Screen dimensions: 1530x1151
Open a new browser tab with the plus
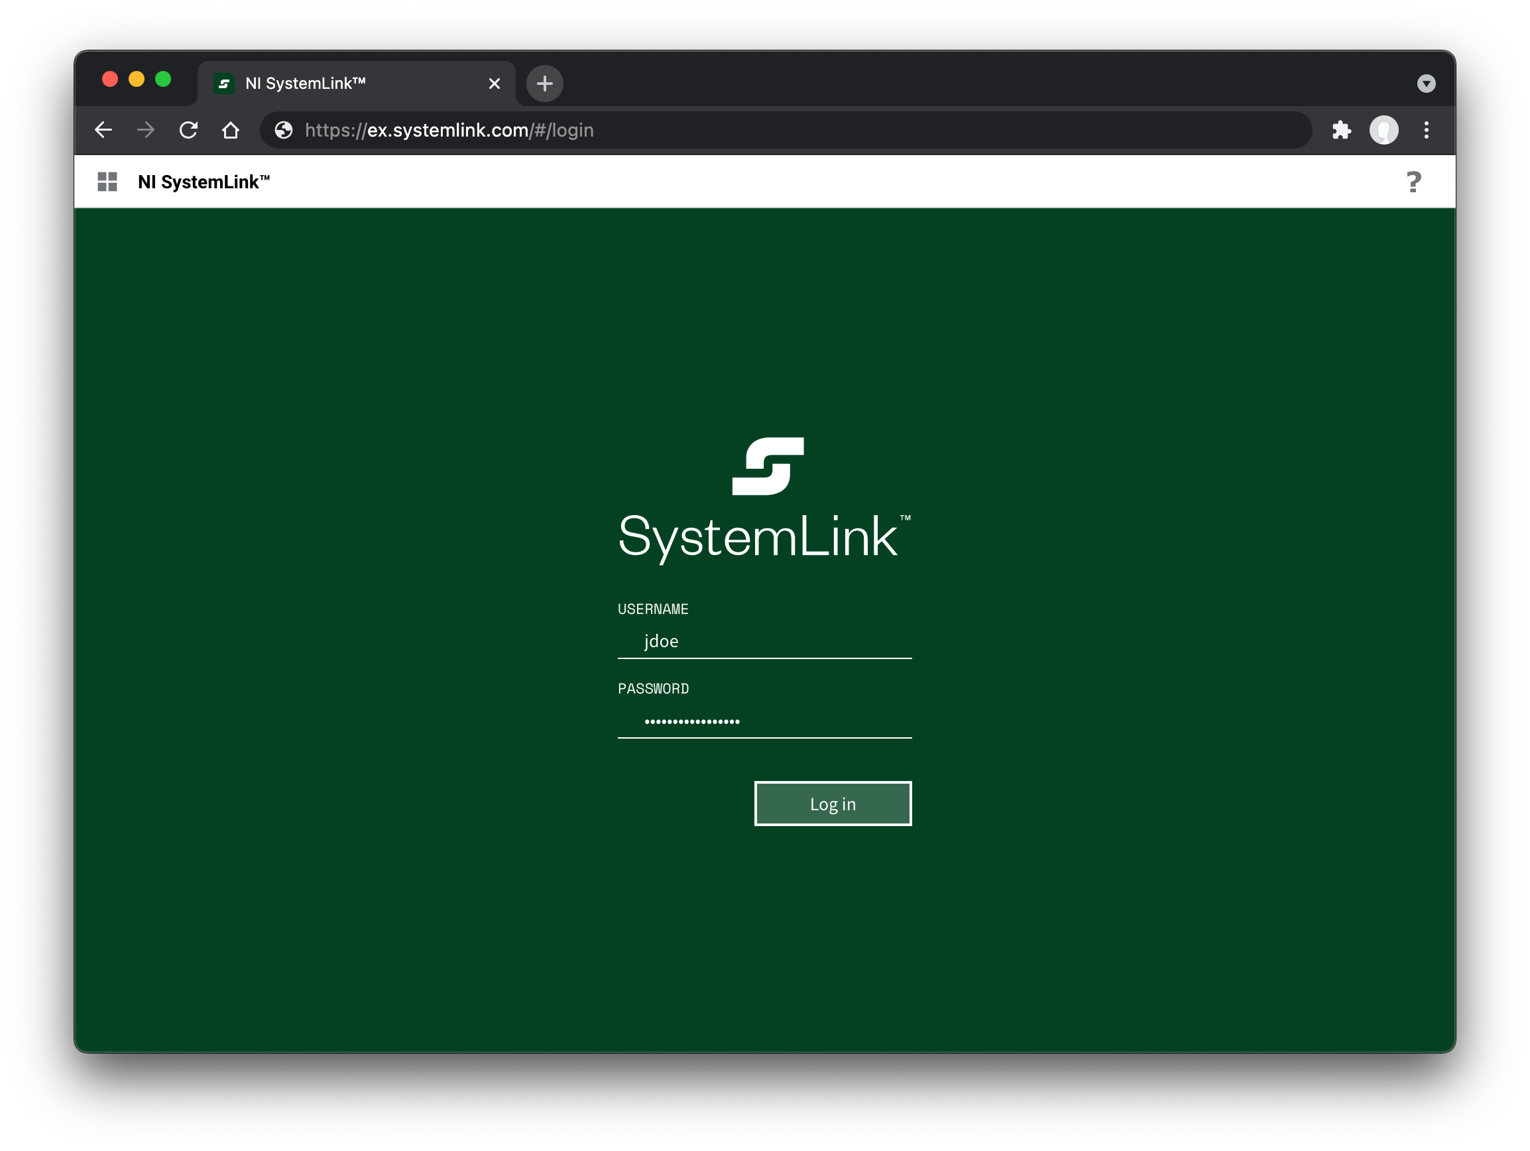tap(544, 83)
